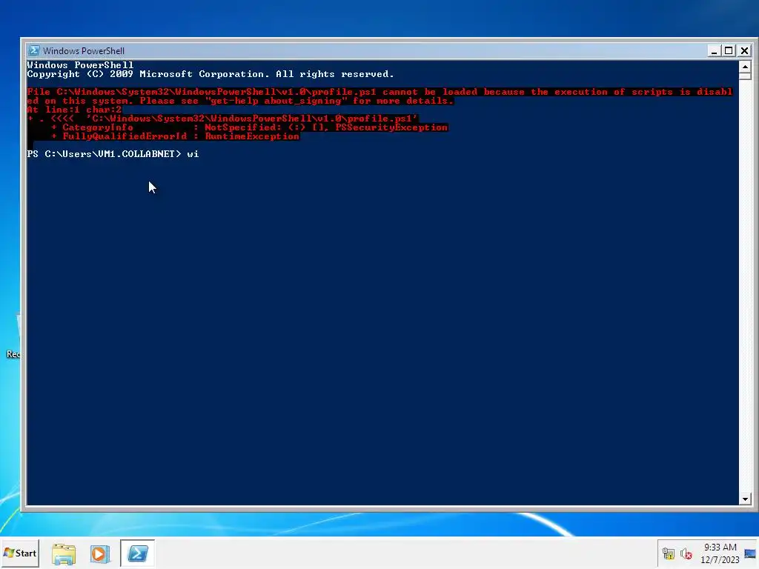Click the 'FullyQualifiedErrorId : RuntimeException' line
This screenshot has height=569, width=759.
coord(176,136)
